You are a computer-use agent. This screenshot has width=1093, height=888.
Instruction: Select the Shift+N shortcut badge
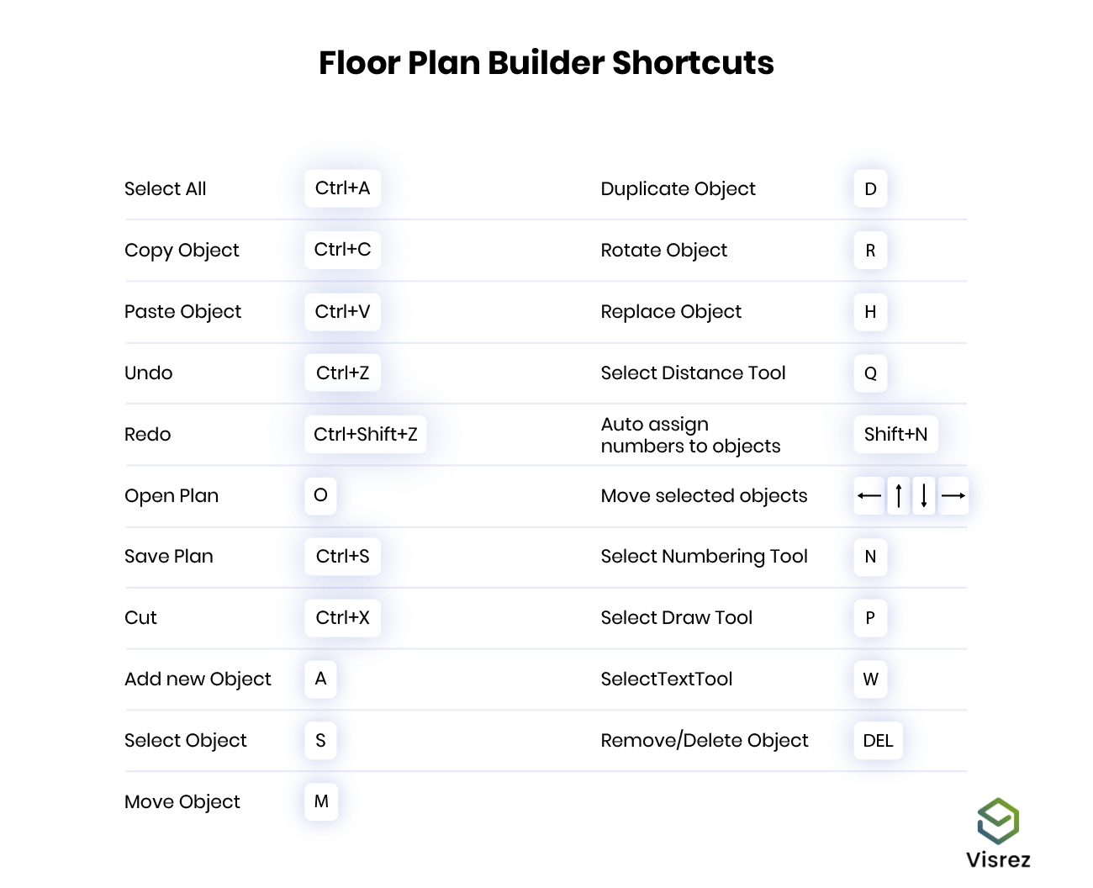click(895, 434)
